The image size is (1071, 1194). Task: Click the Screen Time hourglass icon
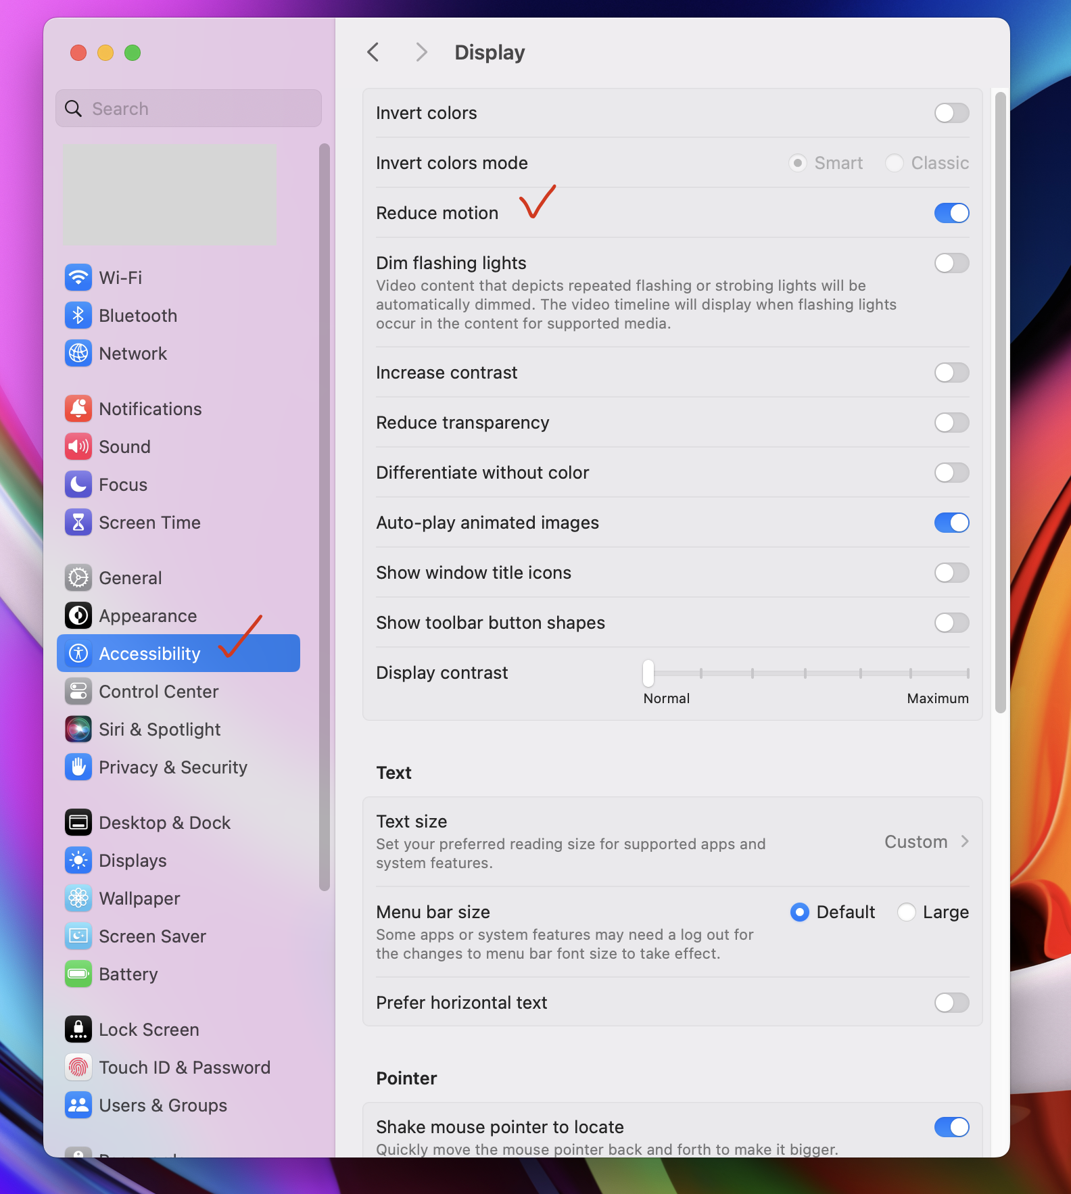pyautogui.click(x=78, y=523)
